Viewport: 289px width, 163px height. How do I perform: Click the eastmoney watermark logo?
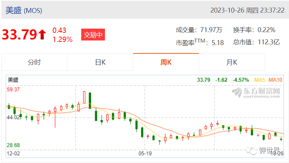[256, 92]
